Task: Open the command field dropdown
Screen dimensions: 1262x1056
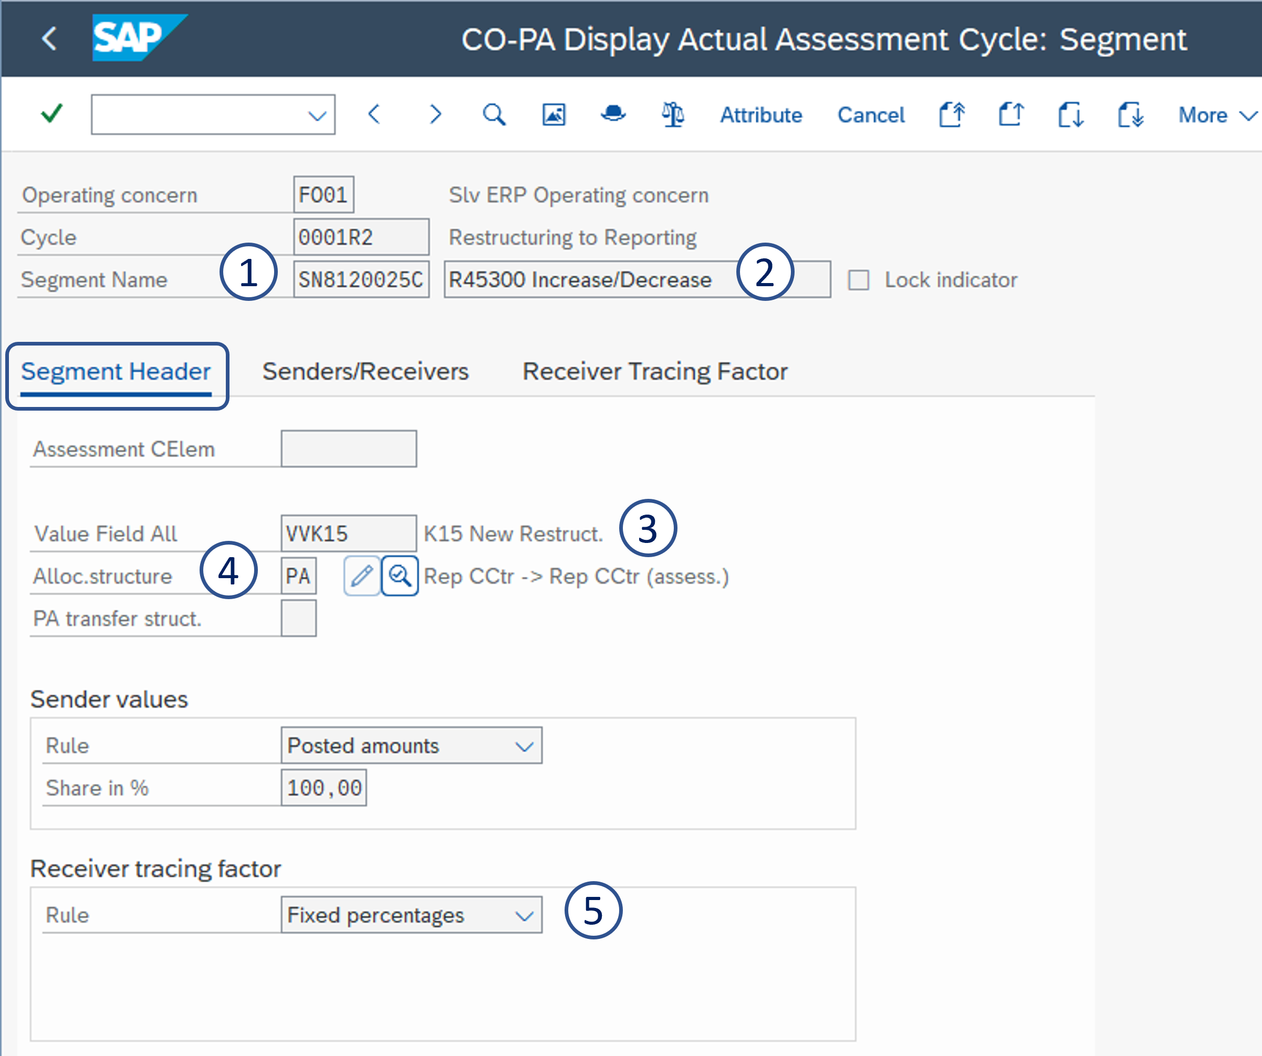Action: click(317, 115)
